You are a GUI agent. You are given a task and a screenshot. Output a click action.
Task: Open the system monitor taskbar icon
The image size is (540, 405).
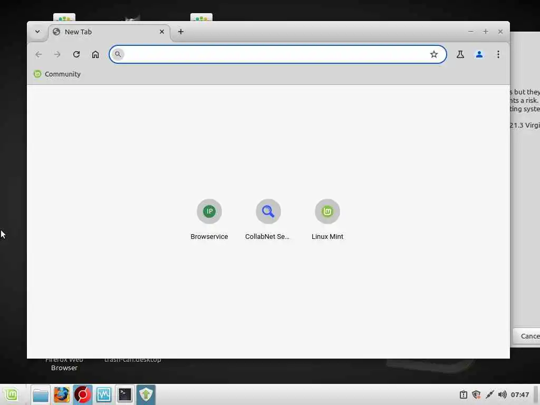[104, 395]
